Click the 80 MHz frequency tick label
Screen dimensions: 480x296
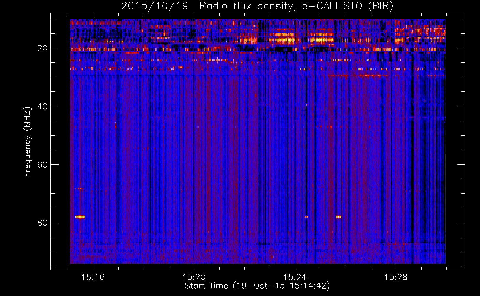click(42, 223)
